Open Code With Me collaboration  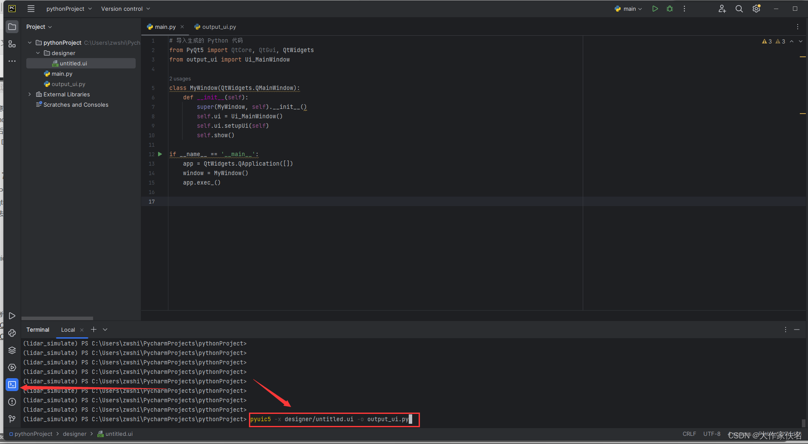[x=722, y=9]
